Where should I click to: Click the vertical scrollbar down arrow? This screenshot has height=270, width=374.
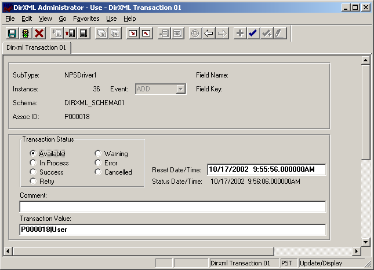point(365,242)
